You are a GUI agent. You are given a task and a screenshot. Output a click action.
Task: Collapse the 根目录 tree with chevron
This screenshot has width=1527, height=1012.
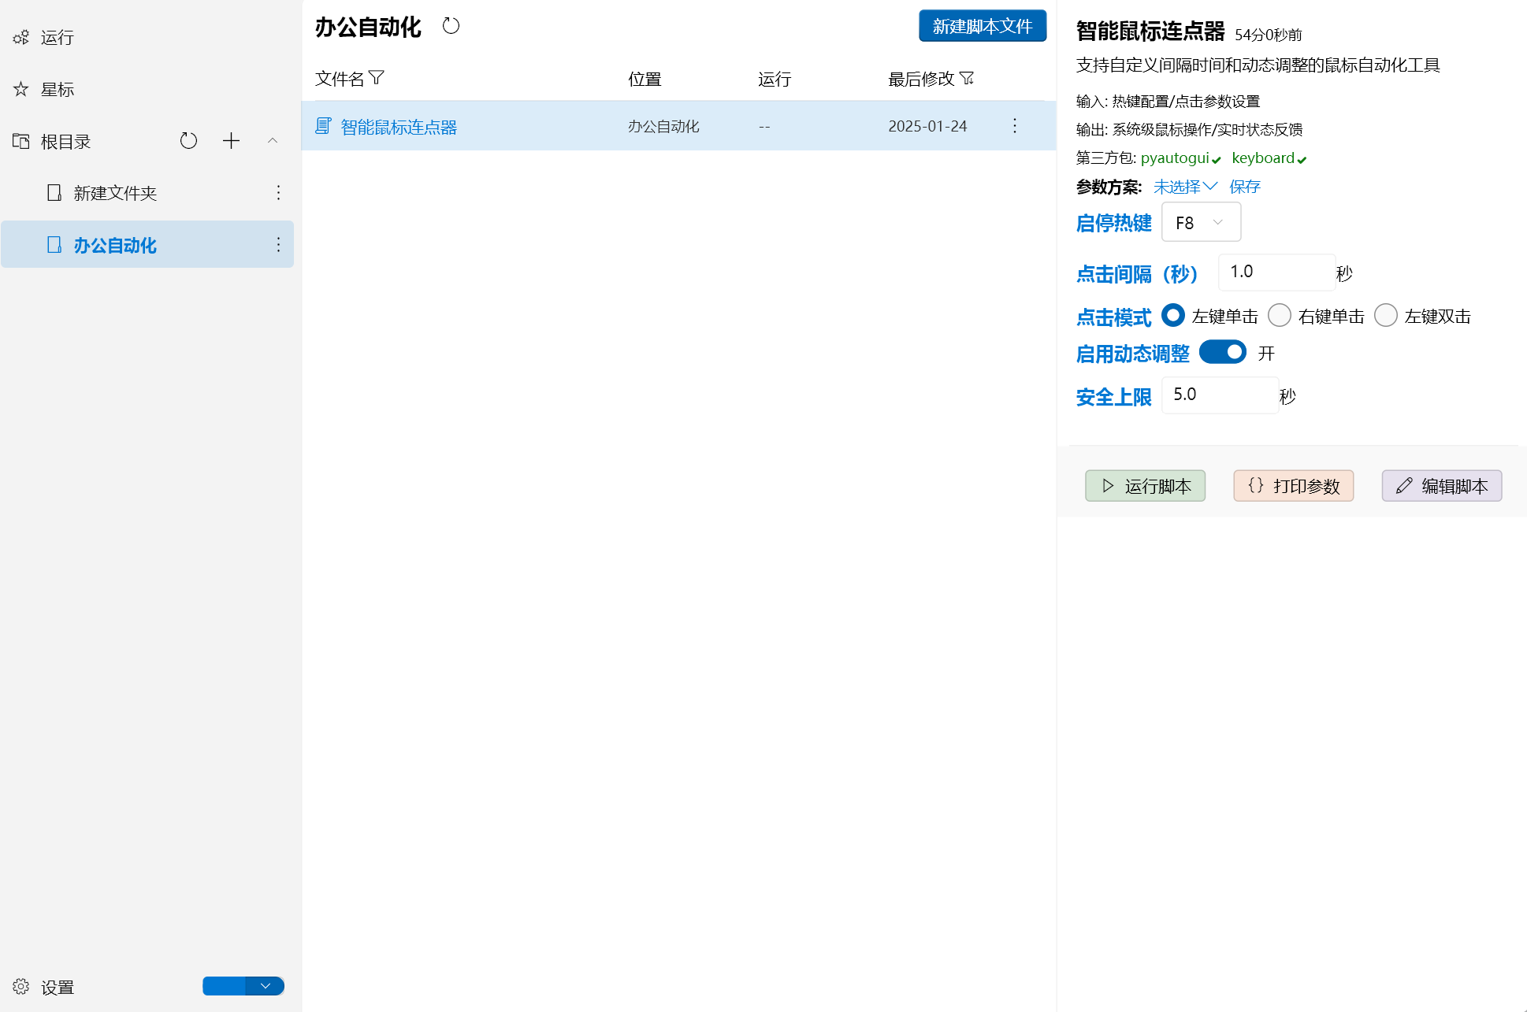273,141
